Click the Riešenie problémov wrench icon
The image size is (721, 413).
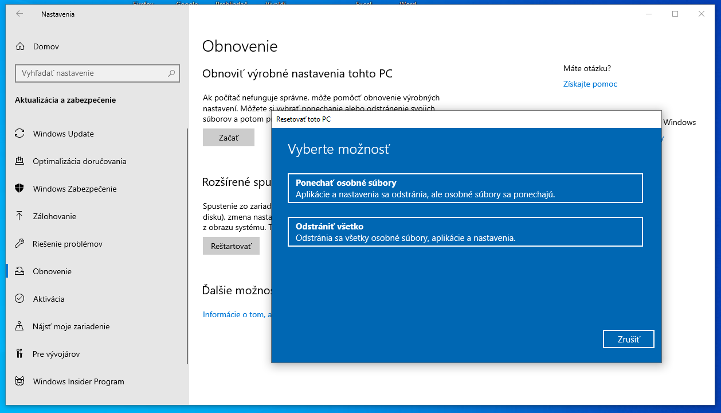[x=20, y=244]
